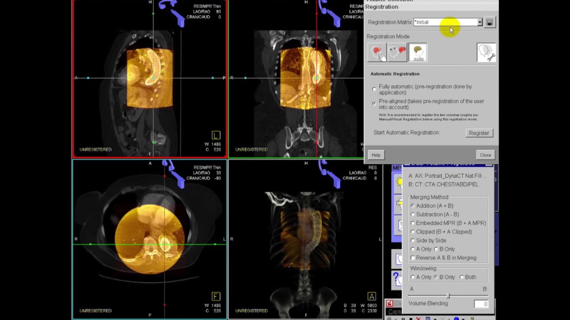The image size is (570, 320).
Task: Open the Registration Matrix dropdown
Action: [x=480, y=22]
